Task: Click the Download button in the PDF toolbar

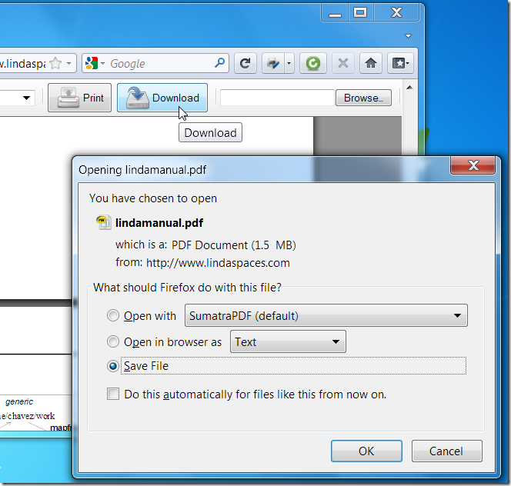Action: point(162,98)
